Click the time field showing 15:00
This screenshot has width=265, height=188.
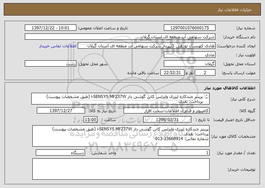click(91, 119)
